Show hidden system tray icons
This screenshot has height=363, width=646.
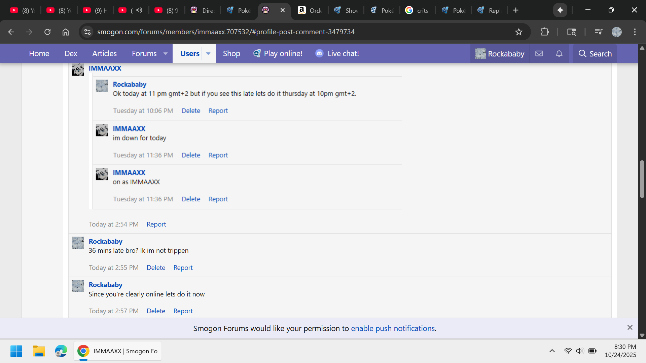(x=552, y=351)
